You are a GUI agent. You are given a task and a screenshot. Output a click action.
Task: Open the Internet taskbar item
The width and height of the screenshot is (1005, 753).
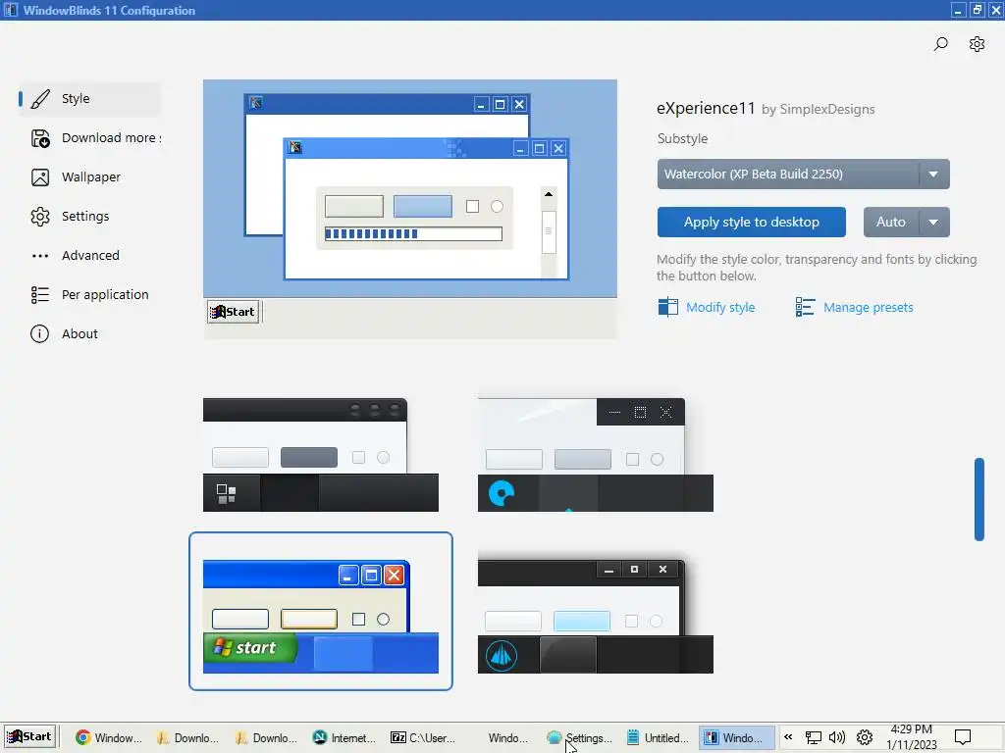344,737
